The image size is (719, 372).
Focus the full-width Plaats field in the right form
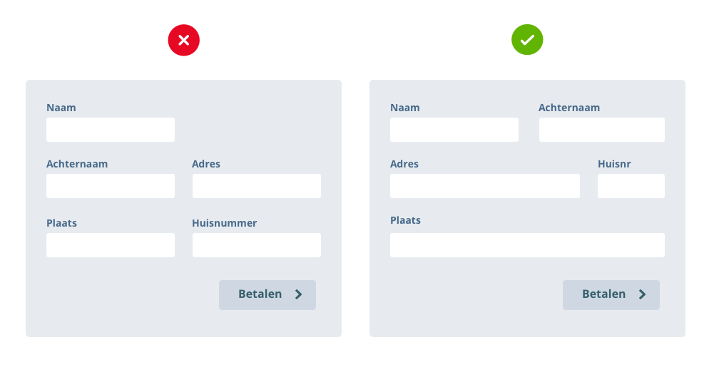(527, 245)
